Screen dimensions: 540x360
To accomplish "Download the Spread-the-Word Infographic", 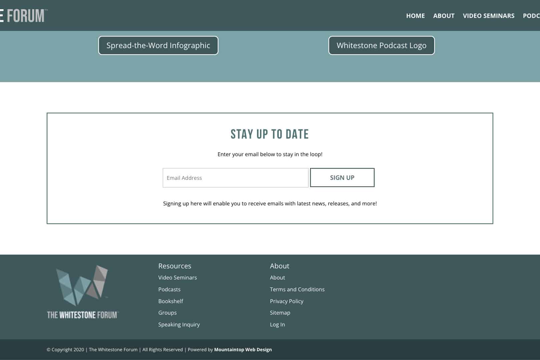I will tap(158, 45).
